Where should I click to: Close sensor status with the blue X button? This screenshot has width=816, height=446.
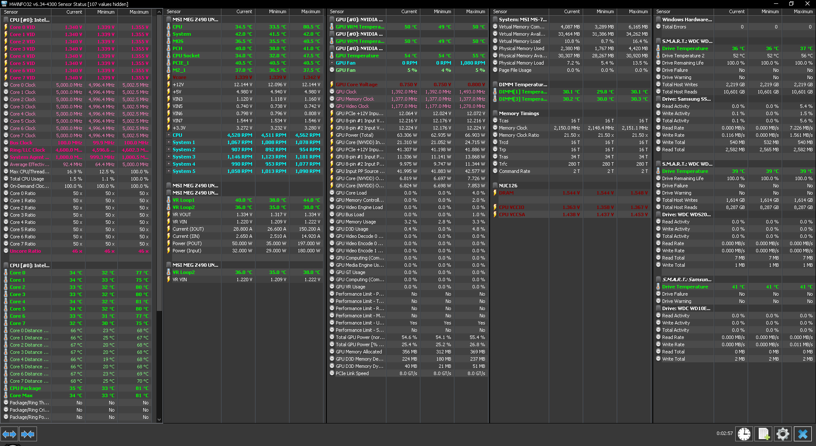(x=803, y=434)
